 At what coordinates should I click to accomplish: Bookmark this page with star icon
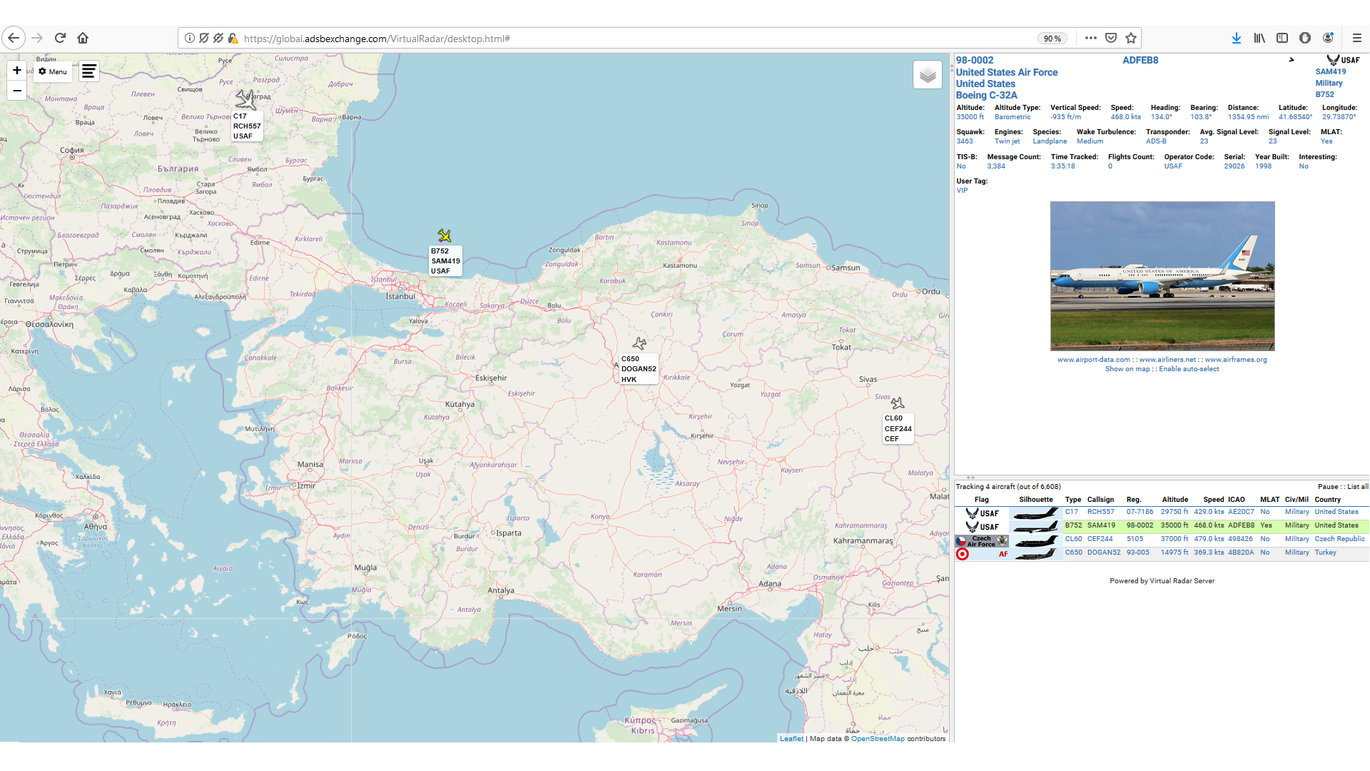[1131, 39]
